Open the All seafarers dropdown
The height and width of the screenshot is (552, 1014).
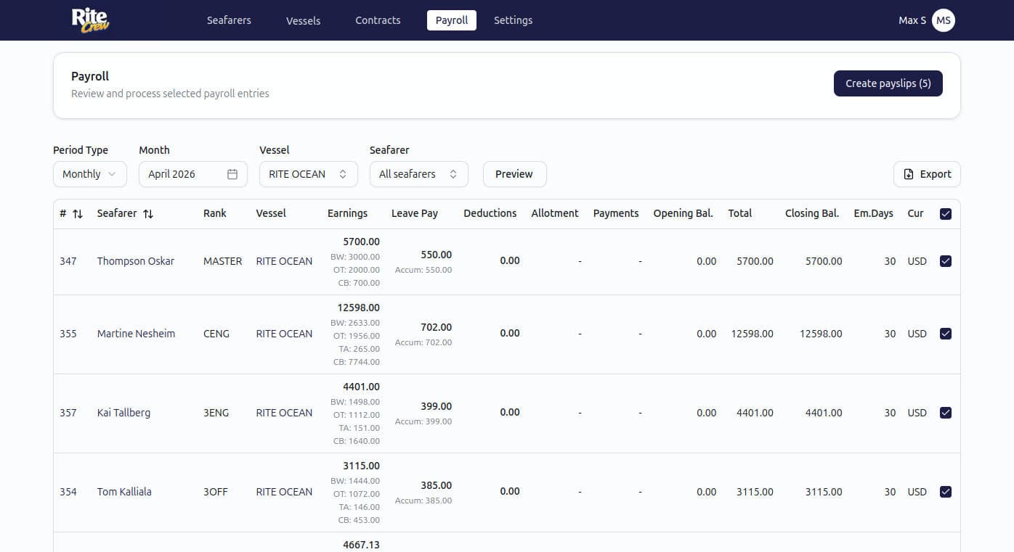[x=418, y=173]
